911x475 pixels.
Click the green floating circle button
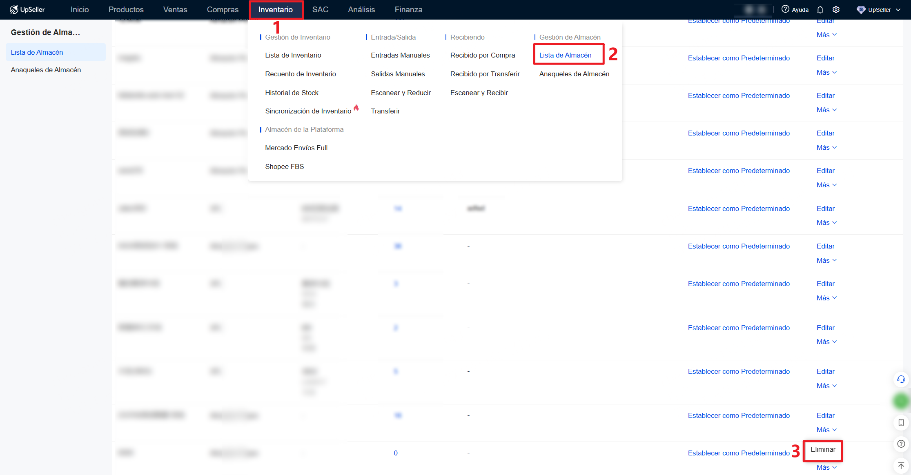pyautogui.click(x=901, y=401)
